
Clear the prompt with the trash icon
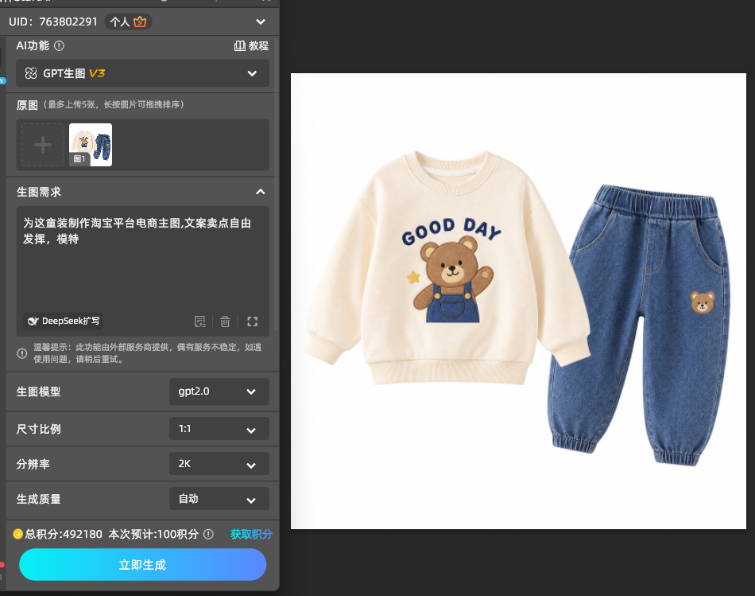point(226,321)
